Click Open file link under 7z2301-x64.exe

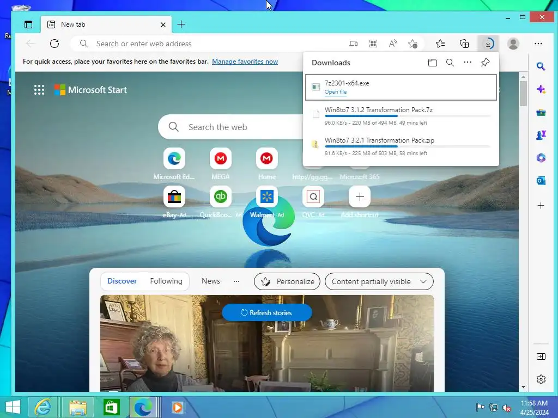click(336, 91)
